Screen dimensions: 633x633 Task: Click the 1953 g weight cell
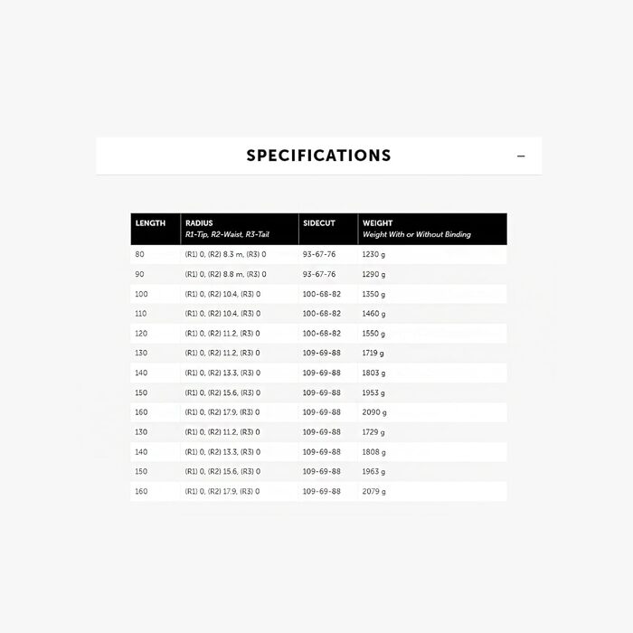373,392
